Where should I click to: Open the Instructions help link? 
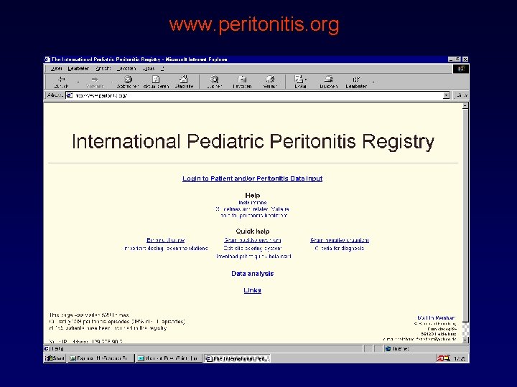(x=253, y=202)
